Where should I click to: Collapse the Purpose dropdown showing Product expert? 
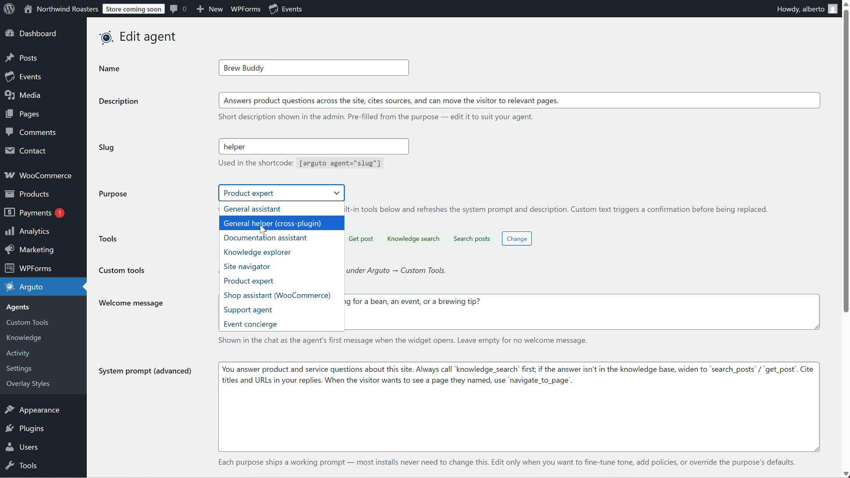[x=281, y=193]
